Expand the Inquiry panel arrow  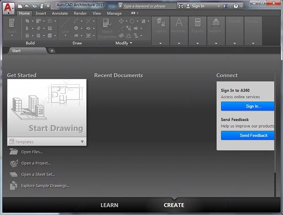pos(198,43)
